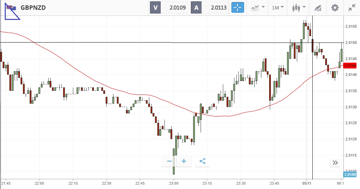Click the V sell price 2.0109 button
Image resolution: width=360 pixels, height=189 pixels.
169,7
